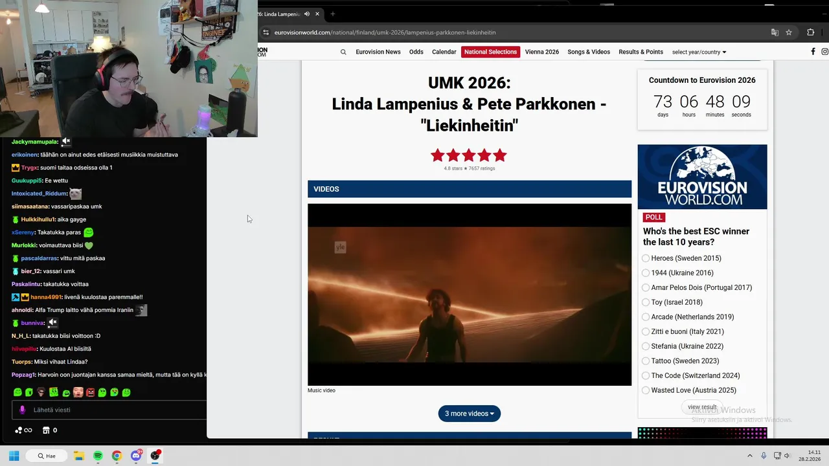The height and width of the screenshot is (466, 829).
Task: Click the purple microphone in chat box
Action: tap(22, 410)
